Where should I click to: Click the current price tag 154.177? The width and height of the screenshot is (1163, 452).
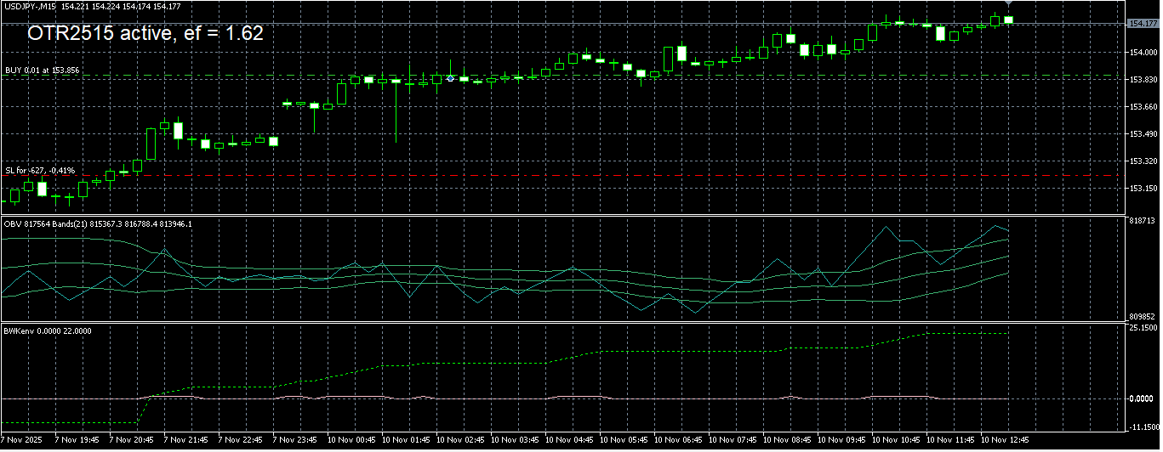pos(1142,24)
